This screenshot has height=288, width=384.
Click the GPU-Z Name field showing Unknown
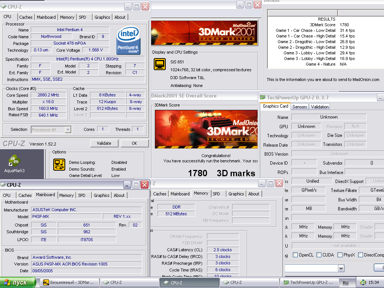point(329,117)
